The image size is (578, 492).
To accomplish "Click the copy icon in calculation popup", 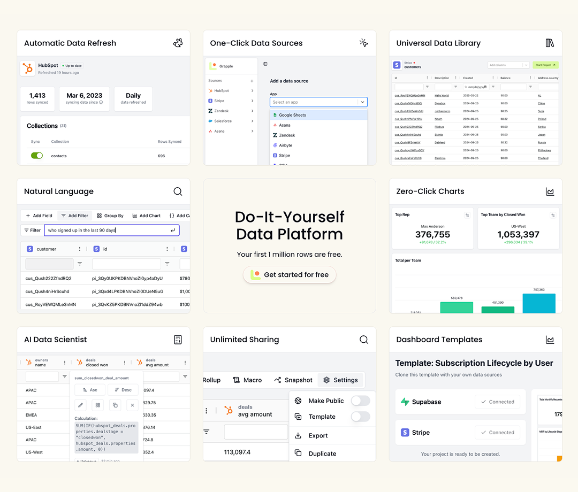I will pyautogui.click(x=115, y=405).
